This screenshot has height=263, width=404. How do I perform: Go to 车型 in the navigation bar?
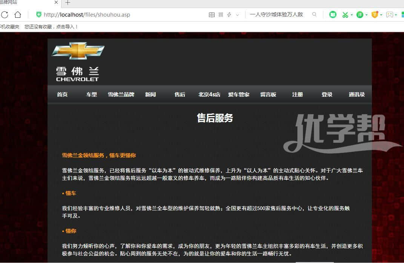tap(92, 94)
